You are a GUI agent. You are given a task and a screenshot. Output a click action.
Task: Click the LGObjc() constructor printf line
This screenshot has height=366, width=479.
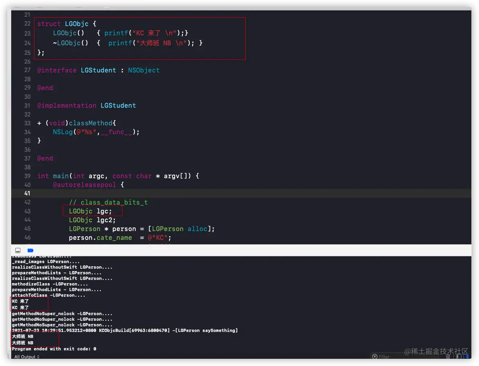click(121, 33)
